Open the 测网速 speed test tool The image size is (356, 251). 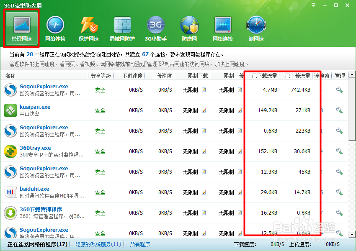pyautogui.click(x=256, y=28)
